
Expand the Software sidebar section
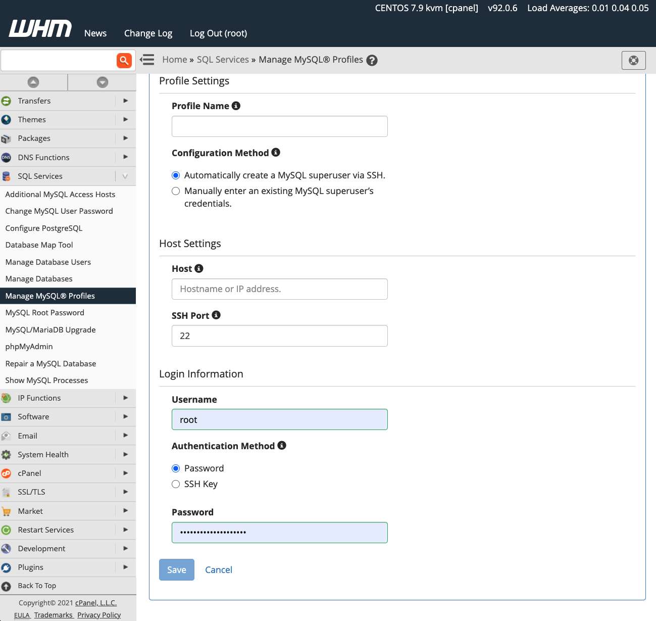click(x=125, y=416)
